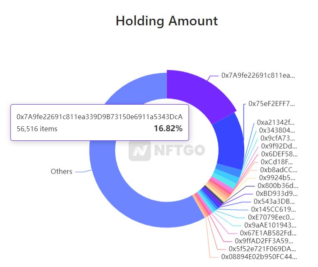The image size is (318, 267).
Task: Click the 0x08894E02b950FC44... address label
Action: (259, 257)
